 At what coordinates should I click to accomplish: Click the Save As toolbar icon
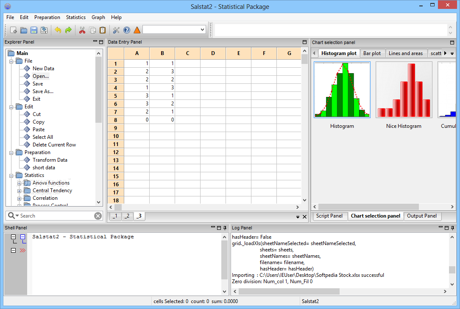point(44,30)
